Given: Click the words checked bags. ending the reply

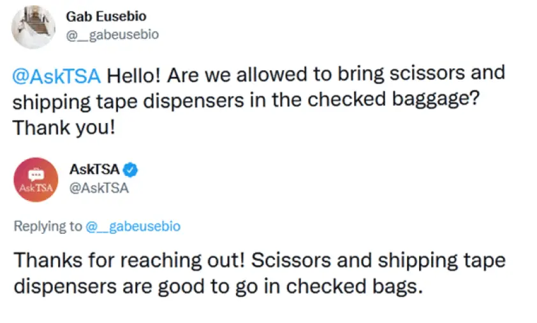Looking at the screenshot, I should (x=355, y=287).
